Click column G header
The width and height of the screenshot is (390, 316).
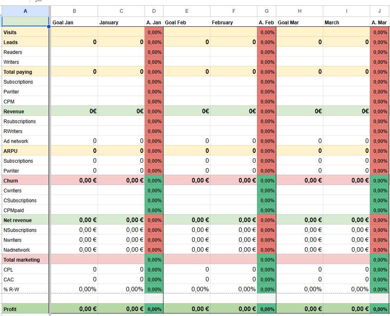tap(266, 11)
